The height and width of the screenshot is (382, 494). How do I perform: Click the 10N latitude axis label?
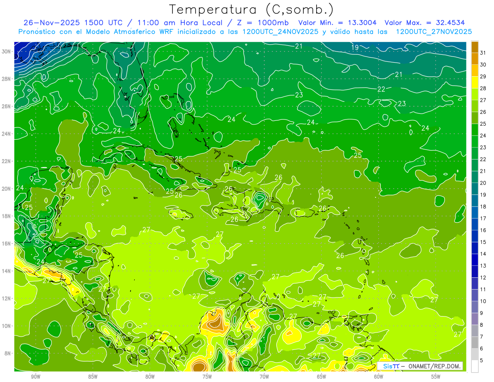pos(7,326)
